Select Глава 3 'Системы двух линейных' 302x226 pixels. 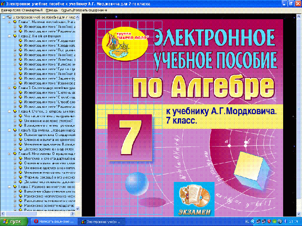[46, 88]
